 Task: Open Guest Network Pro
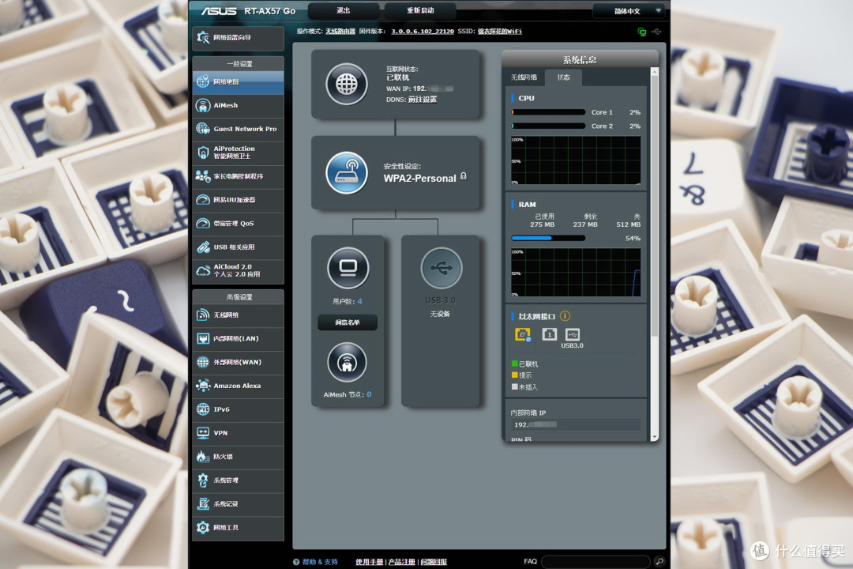coord(238,129)
